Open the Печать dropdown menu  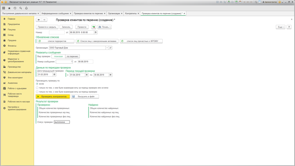[x=105, y=27]
